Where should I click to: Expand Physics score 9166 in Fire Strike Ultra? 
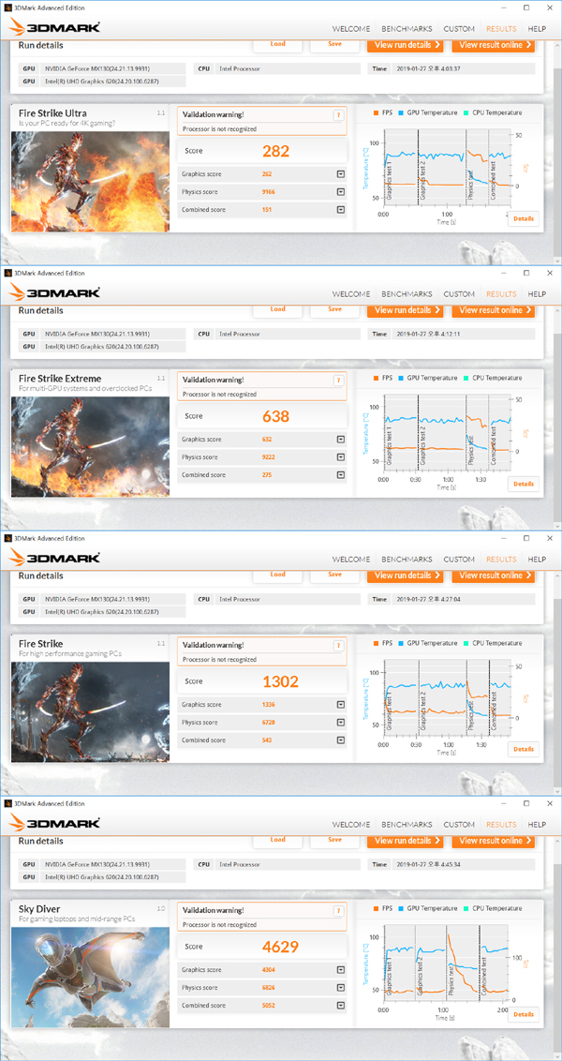click(340, 191)
